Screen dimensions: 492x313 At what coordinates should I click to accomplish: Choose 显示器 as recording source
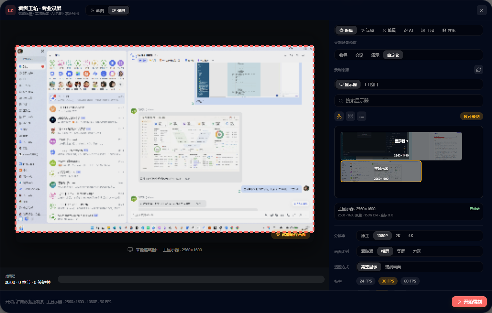coord(348,85)
